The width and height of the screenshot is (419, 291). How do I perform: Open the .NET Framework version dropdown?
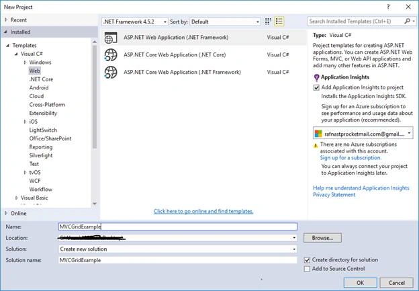(135, 22)
